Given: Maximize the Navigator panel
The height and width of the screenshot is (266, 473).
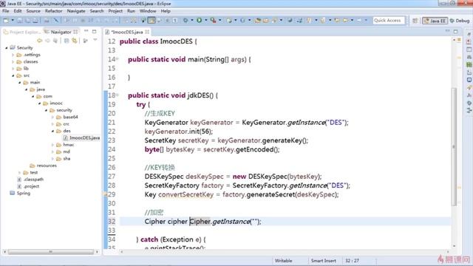Looking at the screenshot, I should coord(94,31).
